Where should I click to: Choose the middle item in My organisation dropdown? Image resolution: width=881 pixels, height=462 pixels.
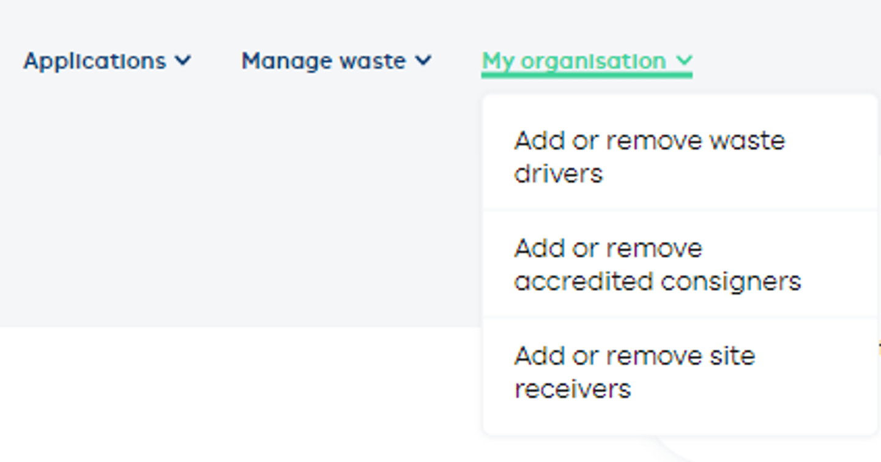click(x=658, y=264)
